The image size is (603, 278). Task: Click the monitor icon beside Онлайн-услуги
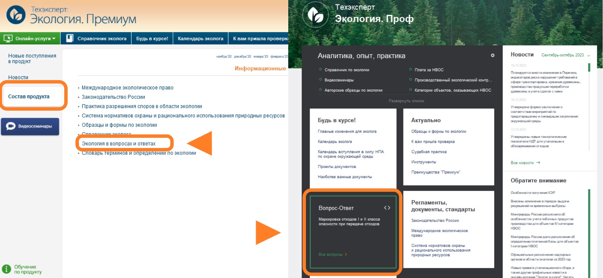[x=8, y=38]
